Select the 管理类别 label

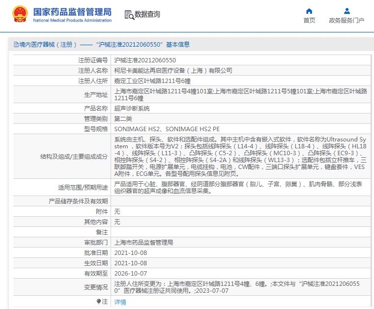[96, 119]
